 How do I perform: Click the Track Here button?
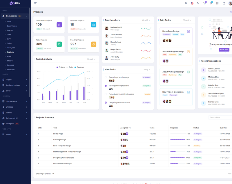coord(224,50)
